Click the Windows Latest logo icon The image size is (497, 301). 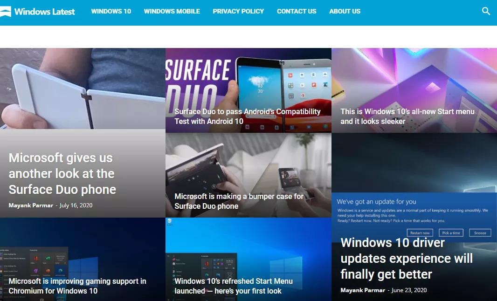click(x=7, y=11)
